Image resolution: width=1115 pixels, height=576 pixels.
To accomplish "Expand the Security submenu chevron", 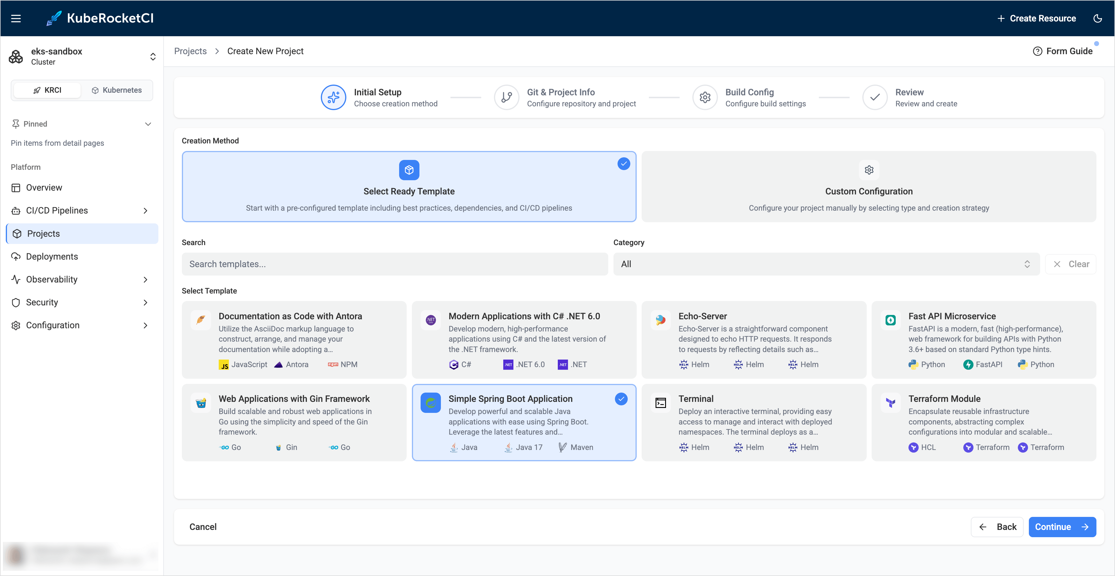I will point(145,302).
